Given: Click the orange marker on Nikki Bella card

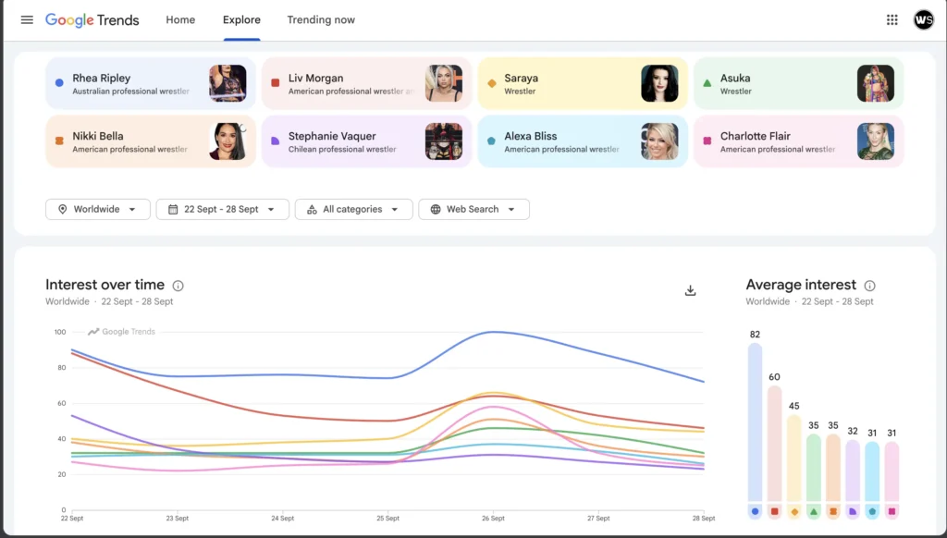Looking at the screenshot, I should [x=59, y=141].
